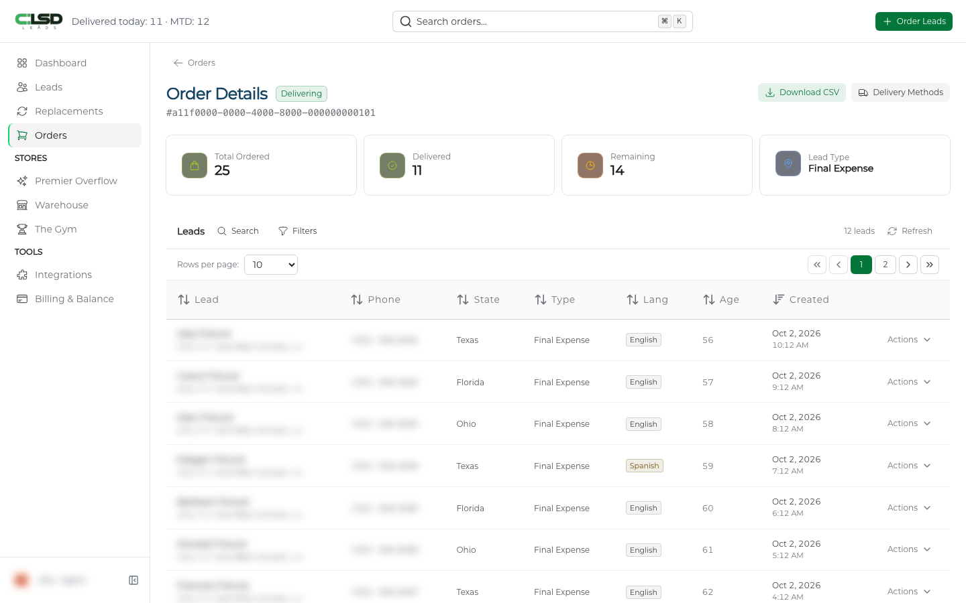Click the CLSD Leads logo

coord(39,21)
